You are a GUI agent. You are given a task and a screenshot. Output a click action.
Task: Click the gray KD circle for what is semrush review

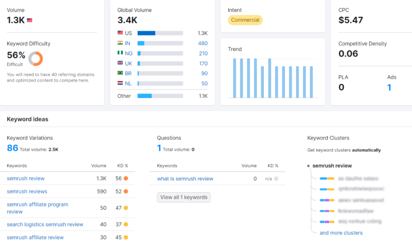coord(276,178)
